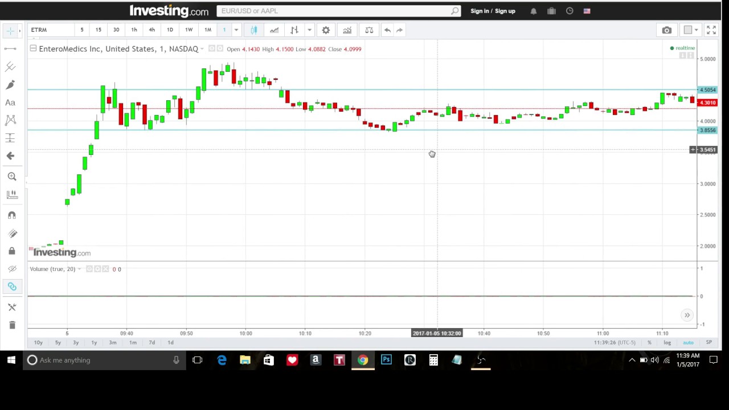
Task: Switch to the 1h interval
Action: [x=134, y=30]
